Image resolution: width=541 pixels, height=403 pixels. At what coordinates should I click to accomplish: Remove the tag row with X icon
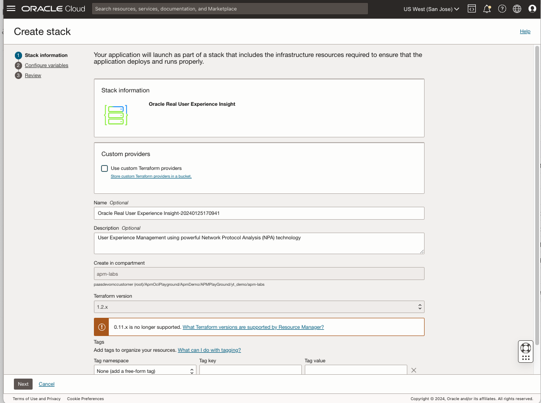414,370
